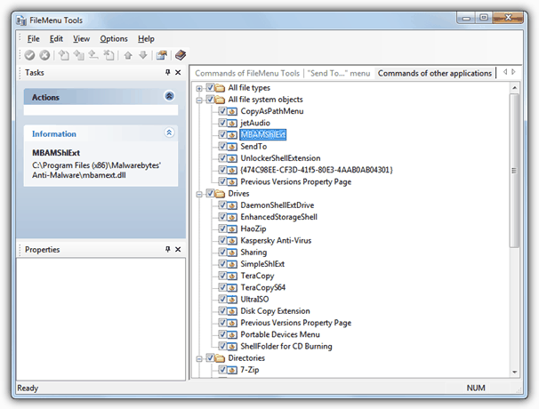Image resolution: width=539 pixels, height=409 pixels.
Task: Click the Actions section header
Action: [101, 97]
